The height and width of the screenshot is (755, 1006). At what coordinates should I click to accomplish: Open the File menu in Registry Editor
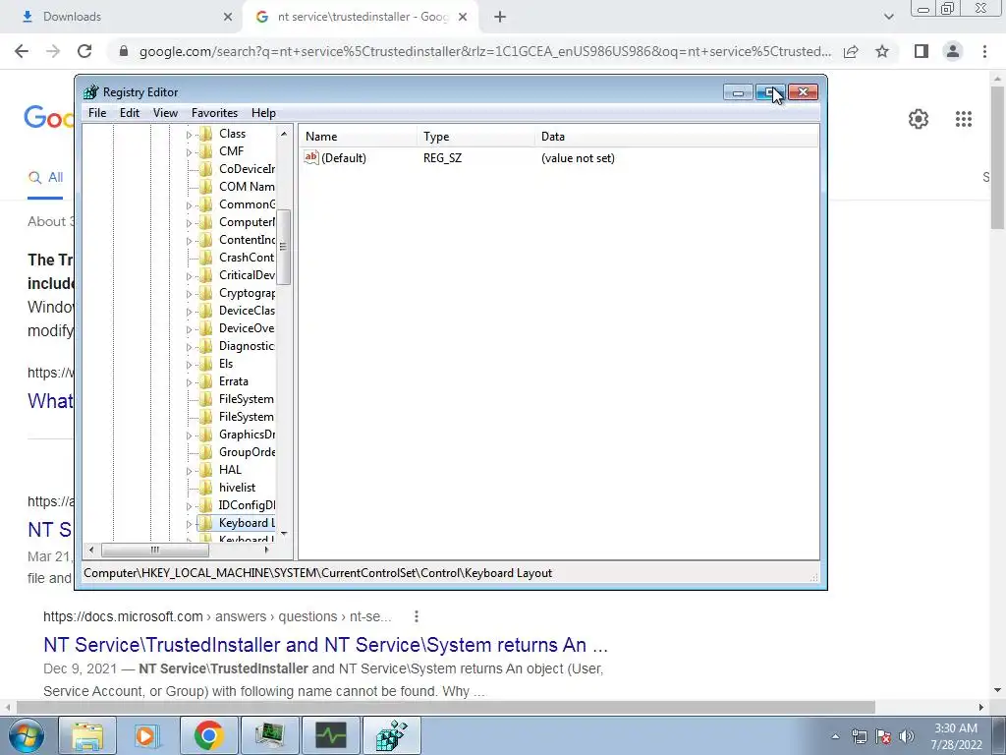97,113
